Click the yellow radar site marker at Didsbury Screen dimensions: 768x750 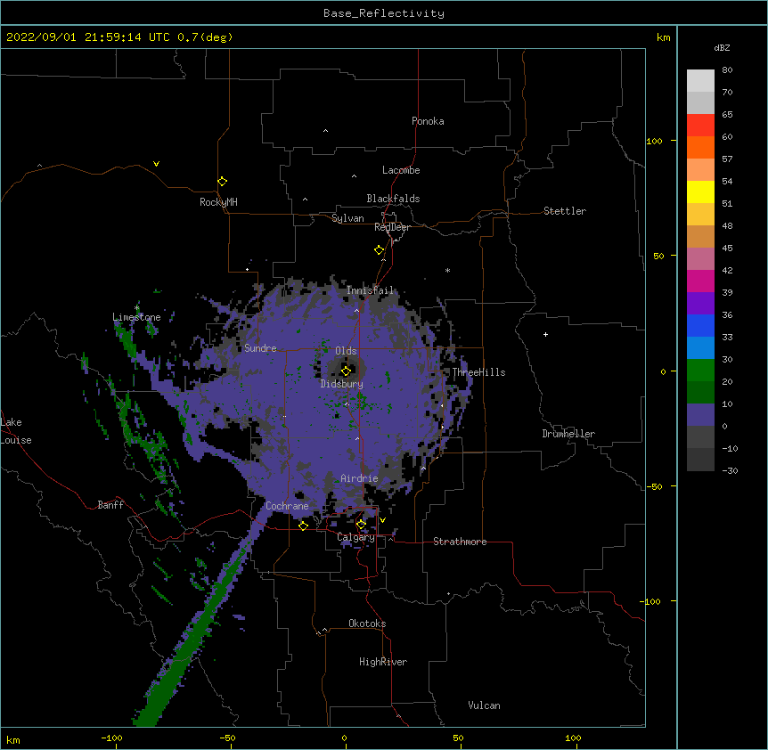346,371
